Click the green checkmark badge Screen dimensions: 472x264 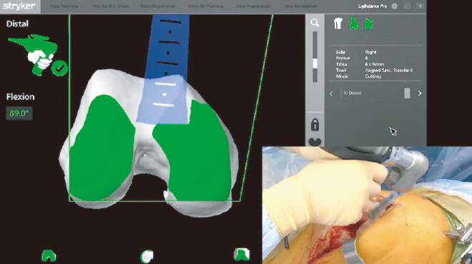click(59, 68)
